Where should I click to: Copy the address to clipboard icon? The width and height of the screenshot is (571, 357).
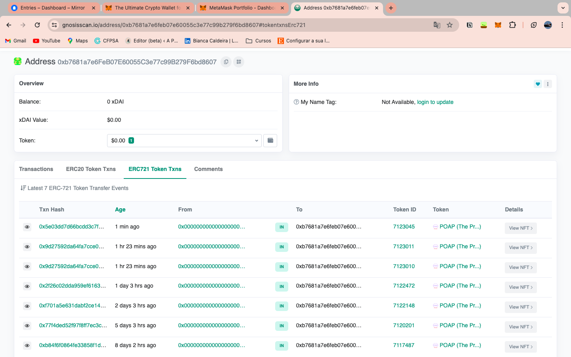click(x=226, y=62)
